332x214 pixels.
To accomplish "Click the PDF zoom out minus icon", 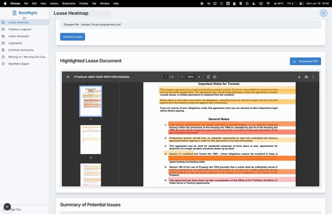I will [x=182, y=77].
